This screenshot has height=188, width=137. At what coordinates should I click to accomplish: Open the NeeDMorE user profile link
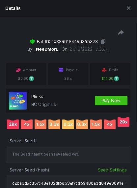tap(47, 49)
